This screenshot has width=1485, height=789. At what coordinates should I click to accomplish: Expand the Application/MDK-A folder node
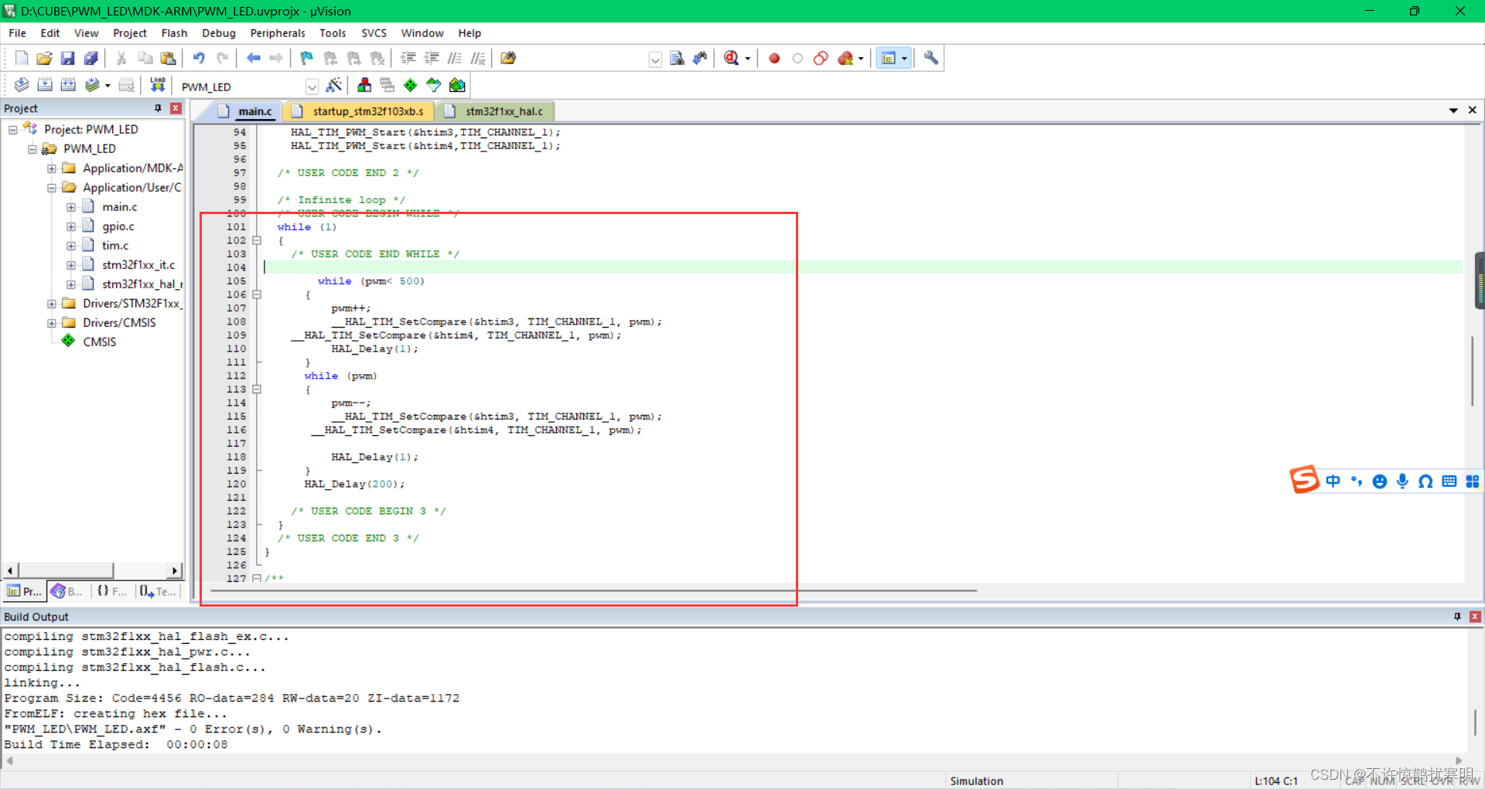click(x=52, y=168)
